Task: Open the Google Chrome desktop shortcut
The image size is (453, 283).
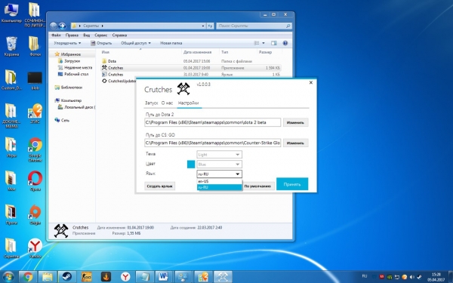Action: click(x=35, y=149)
